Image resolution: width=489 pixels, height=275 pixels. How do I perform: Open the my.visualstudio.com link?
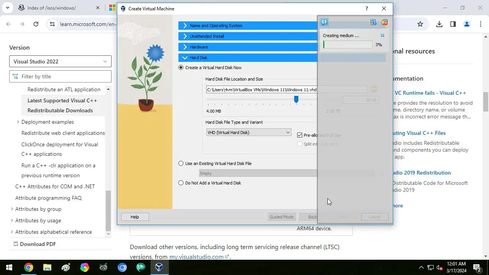pyautogui.click(x=199, y=257)
